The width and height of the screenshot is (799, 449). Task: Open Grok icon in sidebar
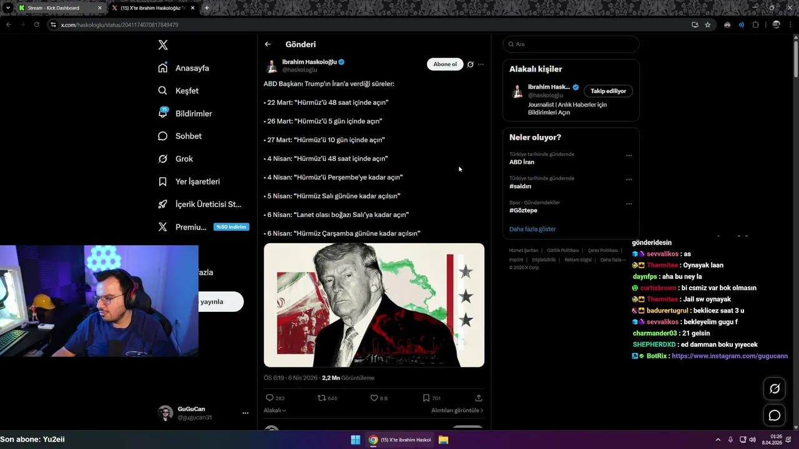coord(163,158)
